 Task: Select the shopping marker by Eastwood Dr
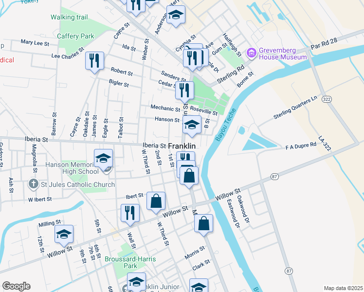pyautogui.click(x=203, y=224)
